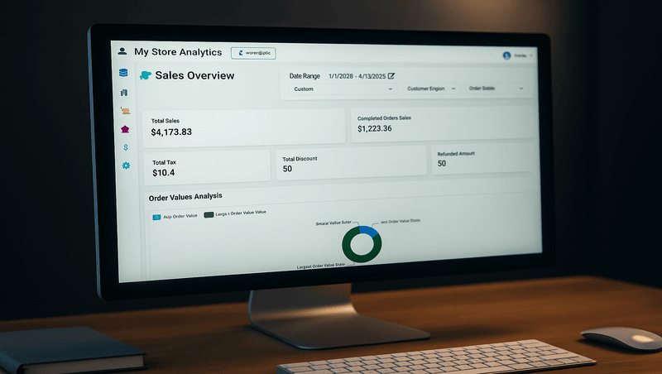
Task: Open the Customer Engion filter dropdown
Action: 430,89
